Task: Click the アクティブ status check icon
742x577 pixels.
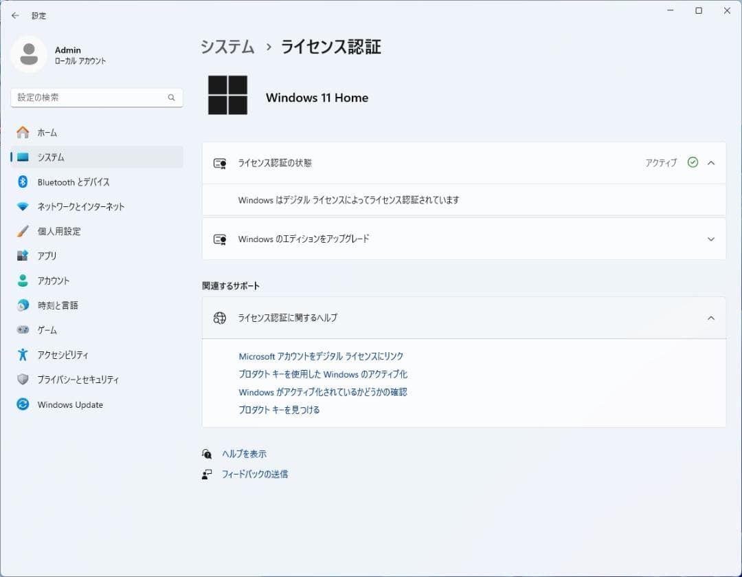Action: (692, 163)
